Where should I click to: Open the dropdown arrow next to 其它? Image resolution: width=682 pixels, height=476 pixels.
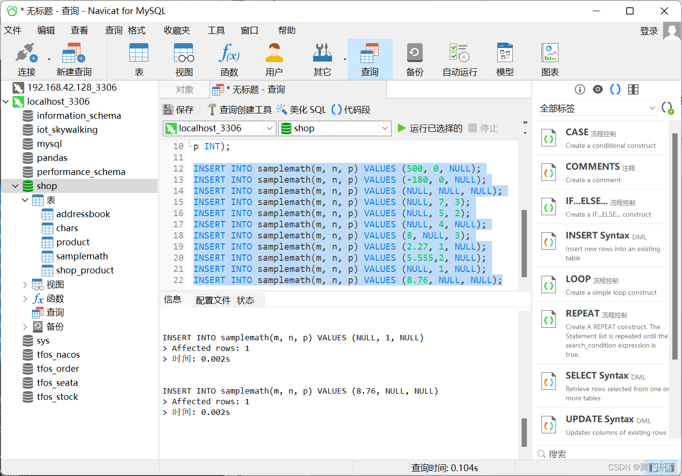click(345, 60)
